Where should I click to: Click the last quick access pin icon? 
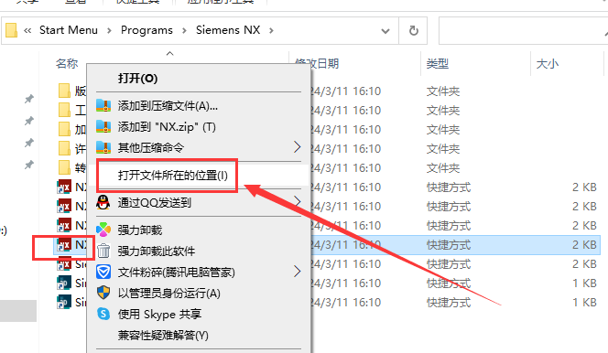[x=29, y=166]
